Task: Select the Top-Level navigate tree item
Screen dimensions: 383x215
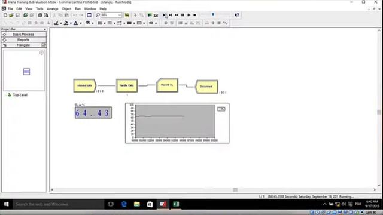Action: tap(20, 95)
